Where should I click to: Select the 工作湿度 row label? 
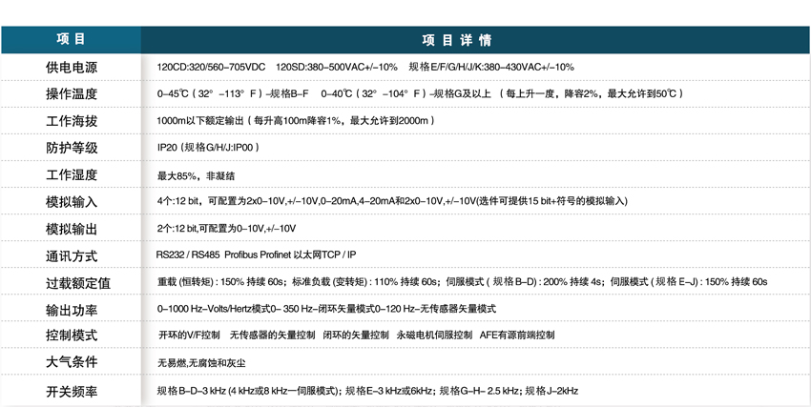click(72, 176)
